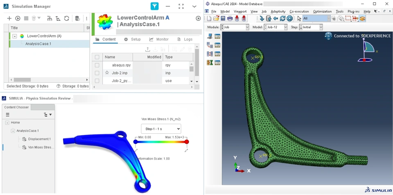Upload file icon in Content tab
The height and width of the screenshot is (195, 393).
click(x=148, y=49)
